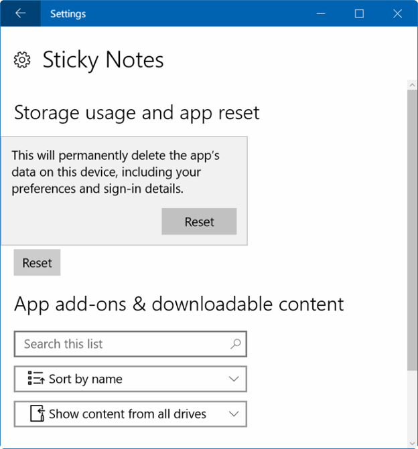Viewport: 418px width, 449px height.
Task: Minimize the Settings window
Action: point(321,13)
